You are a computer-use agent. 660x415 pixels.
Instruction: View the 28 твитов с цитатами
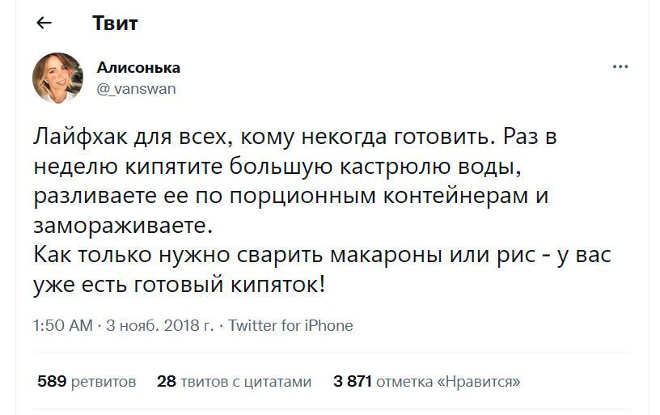click(x=234, y=381)
